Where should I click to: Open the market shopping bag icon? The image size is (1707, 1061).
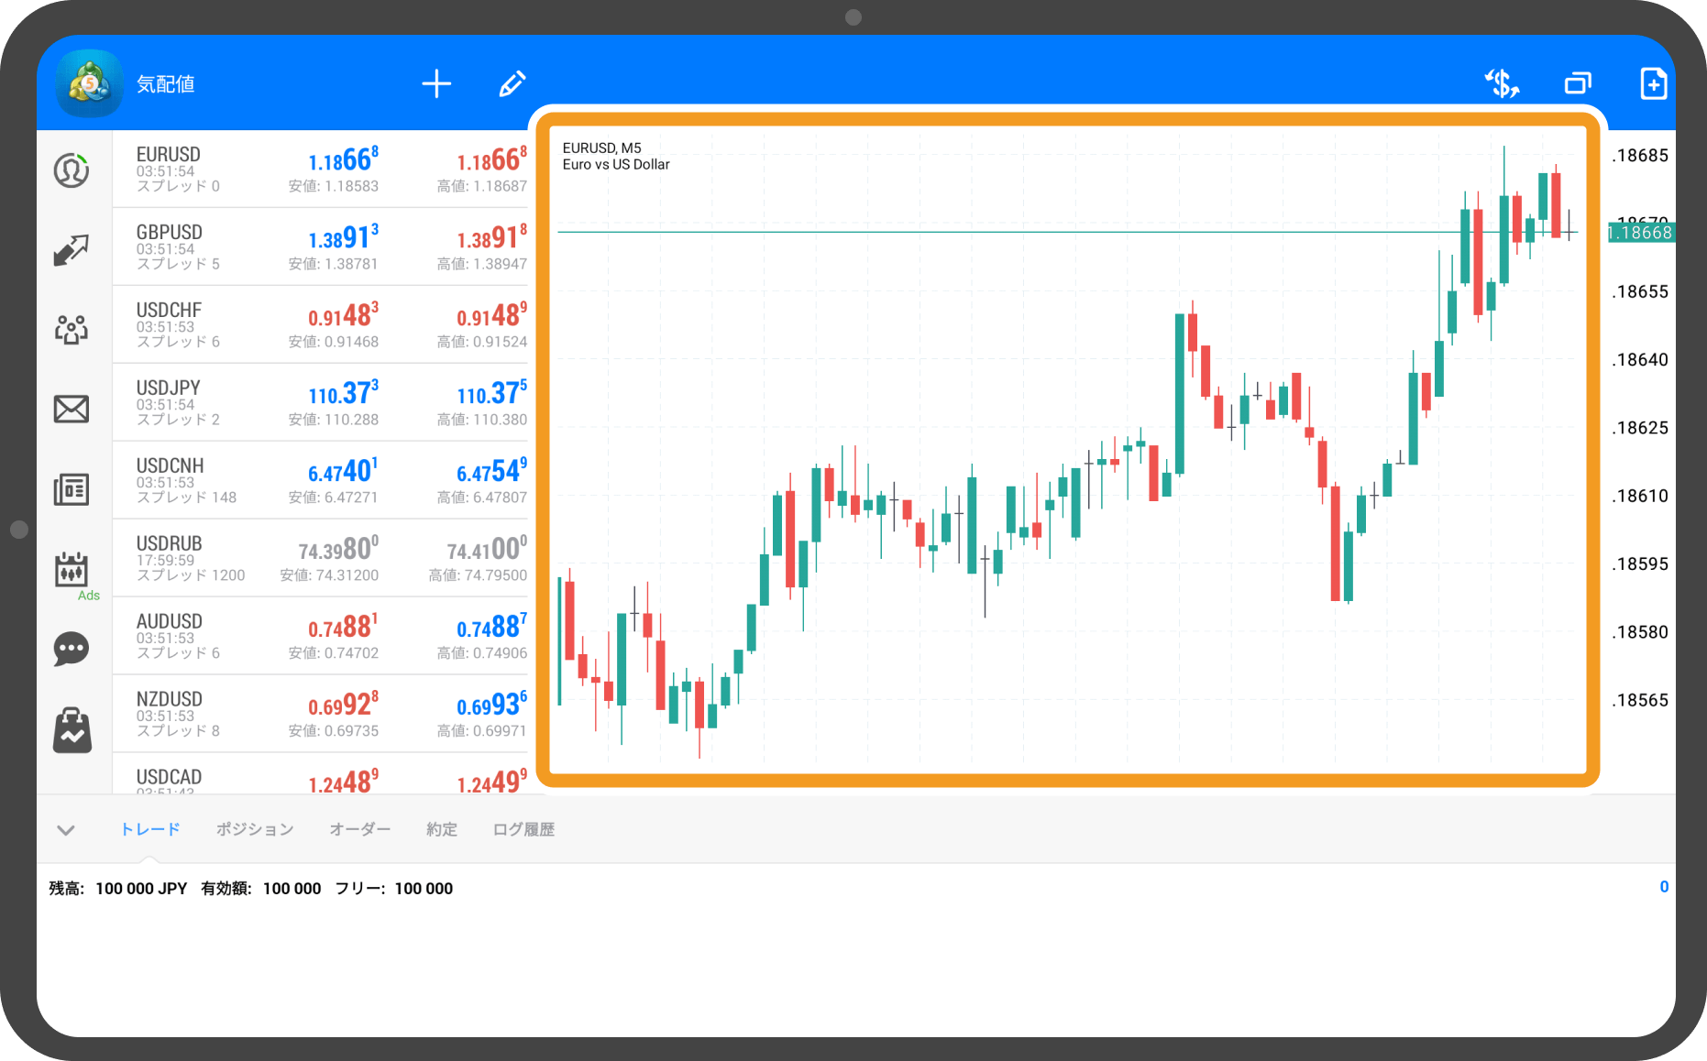click(x=72, y=730)
